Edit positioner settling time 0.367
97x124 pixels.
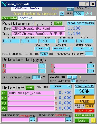[x=44, y=54]
